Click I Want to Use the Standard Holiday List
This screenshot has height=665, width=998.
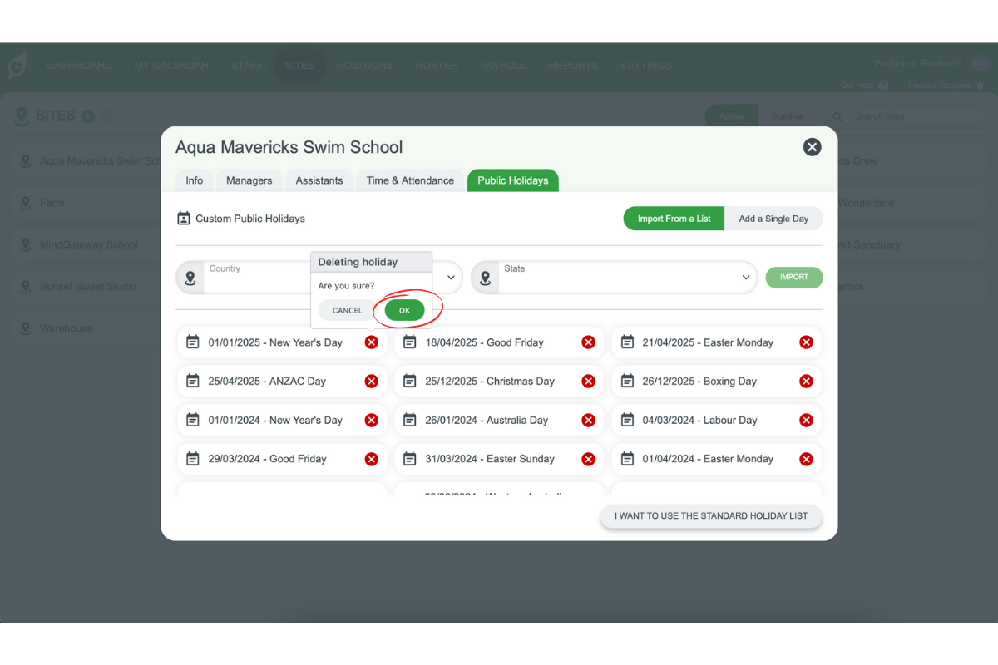(x=711, y=515)
